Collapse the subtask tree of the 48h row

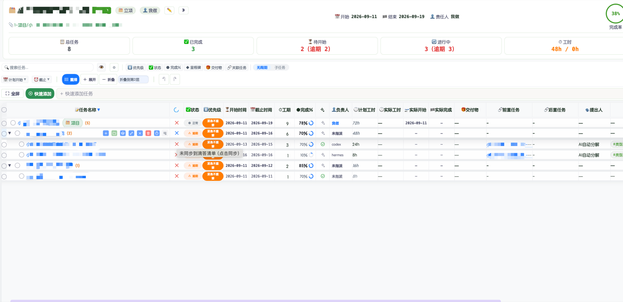[10, 133]
